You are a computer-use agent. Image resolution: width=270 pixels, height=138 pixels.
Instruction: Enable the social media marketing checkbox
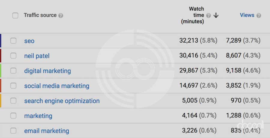[13, 86]
